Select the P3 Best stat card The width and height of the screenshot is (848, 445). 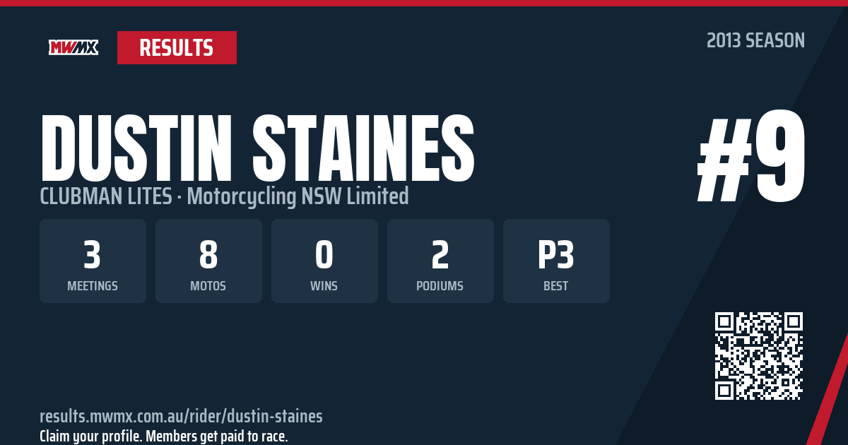[x=556, y=261]
